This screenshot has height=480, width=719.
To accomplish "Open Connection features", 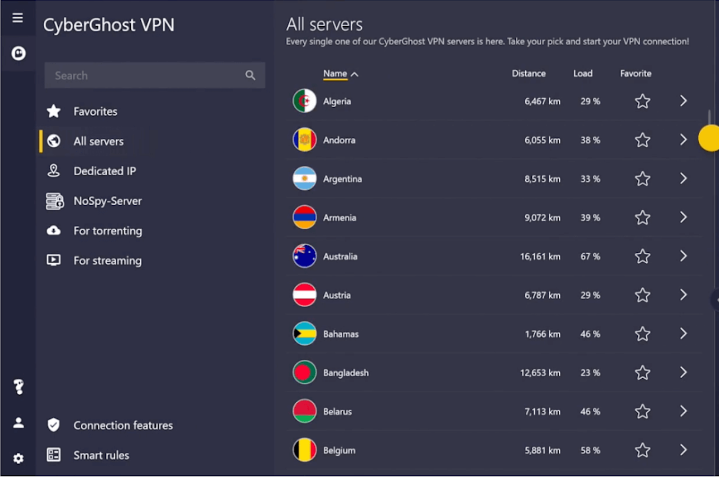I will tap(123, 425).
